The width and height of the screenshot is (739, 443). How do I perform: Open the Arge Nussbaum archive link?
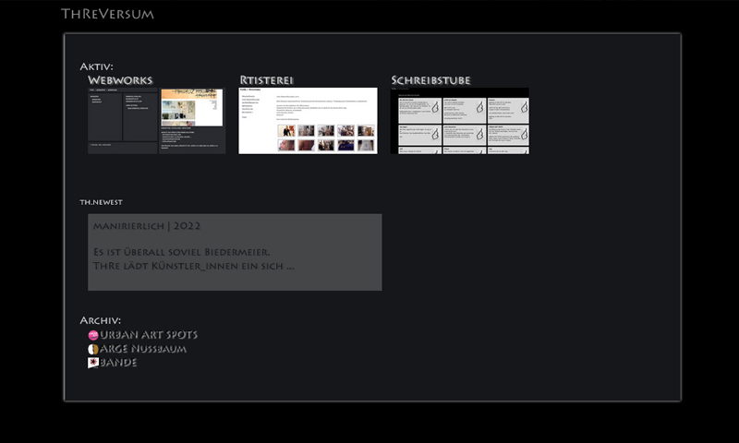pos(143,349)
